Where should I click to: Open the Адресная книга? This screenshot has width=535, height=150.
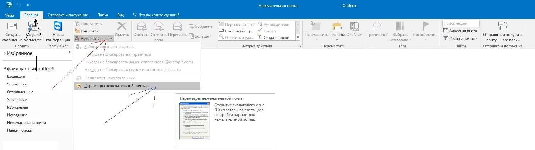point(460,31)
